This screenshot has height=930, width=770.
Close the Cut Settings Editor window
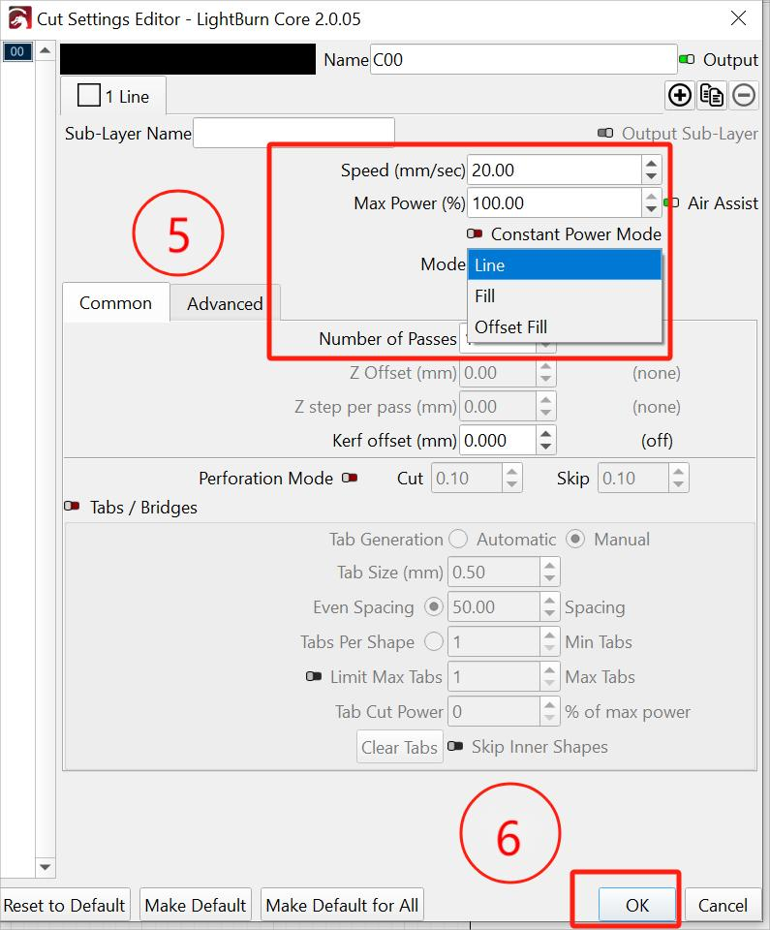[x=738, y=18]
